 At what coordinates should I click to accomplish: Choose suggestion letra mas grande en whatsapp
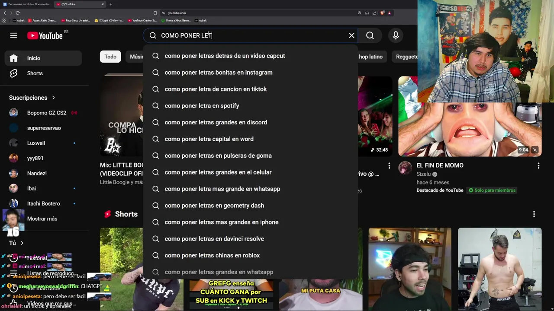point(250,189)
